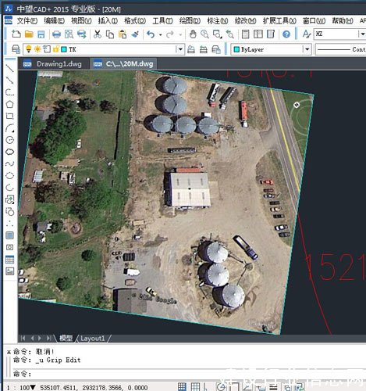Click the Undo arrow icon
Image resolution: width=366 pixels, height=391 pixels.
[x=151, y=34]
